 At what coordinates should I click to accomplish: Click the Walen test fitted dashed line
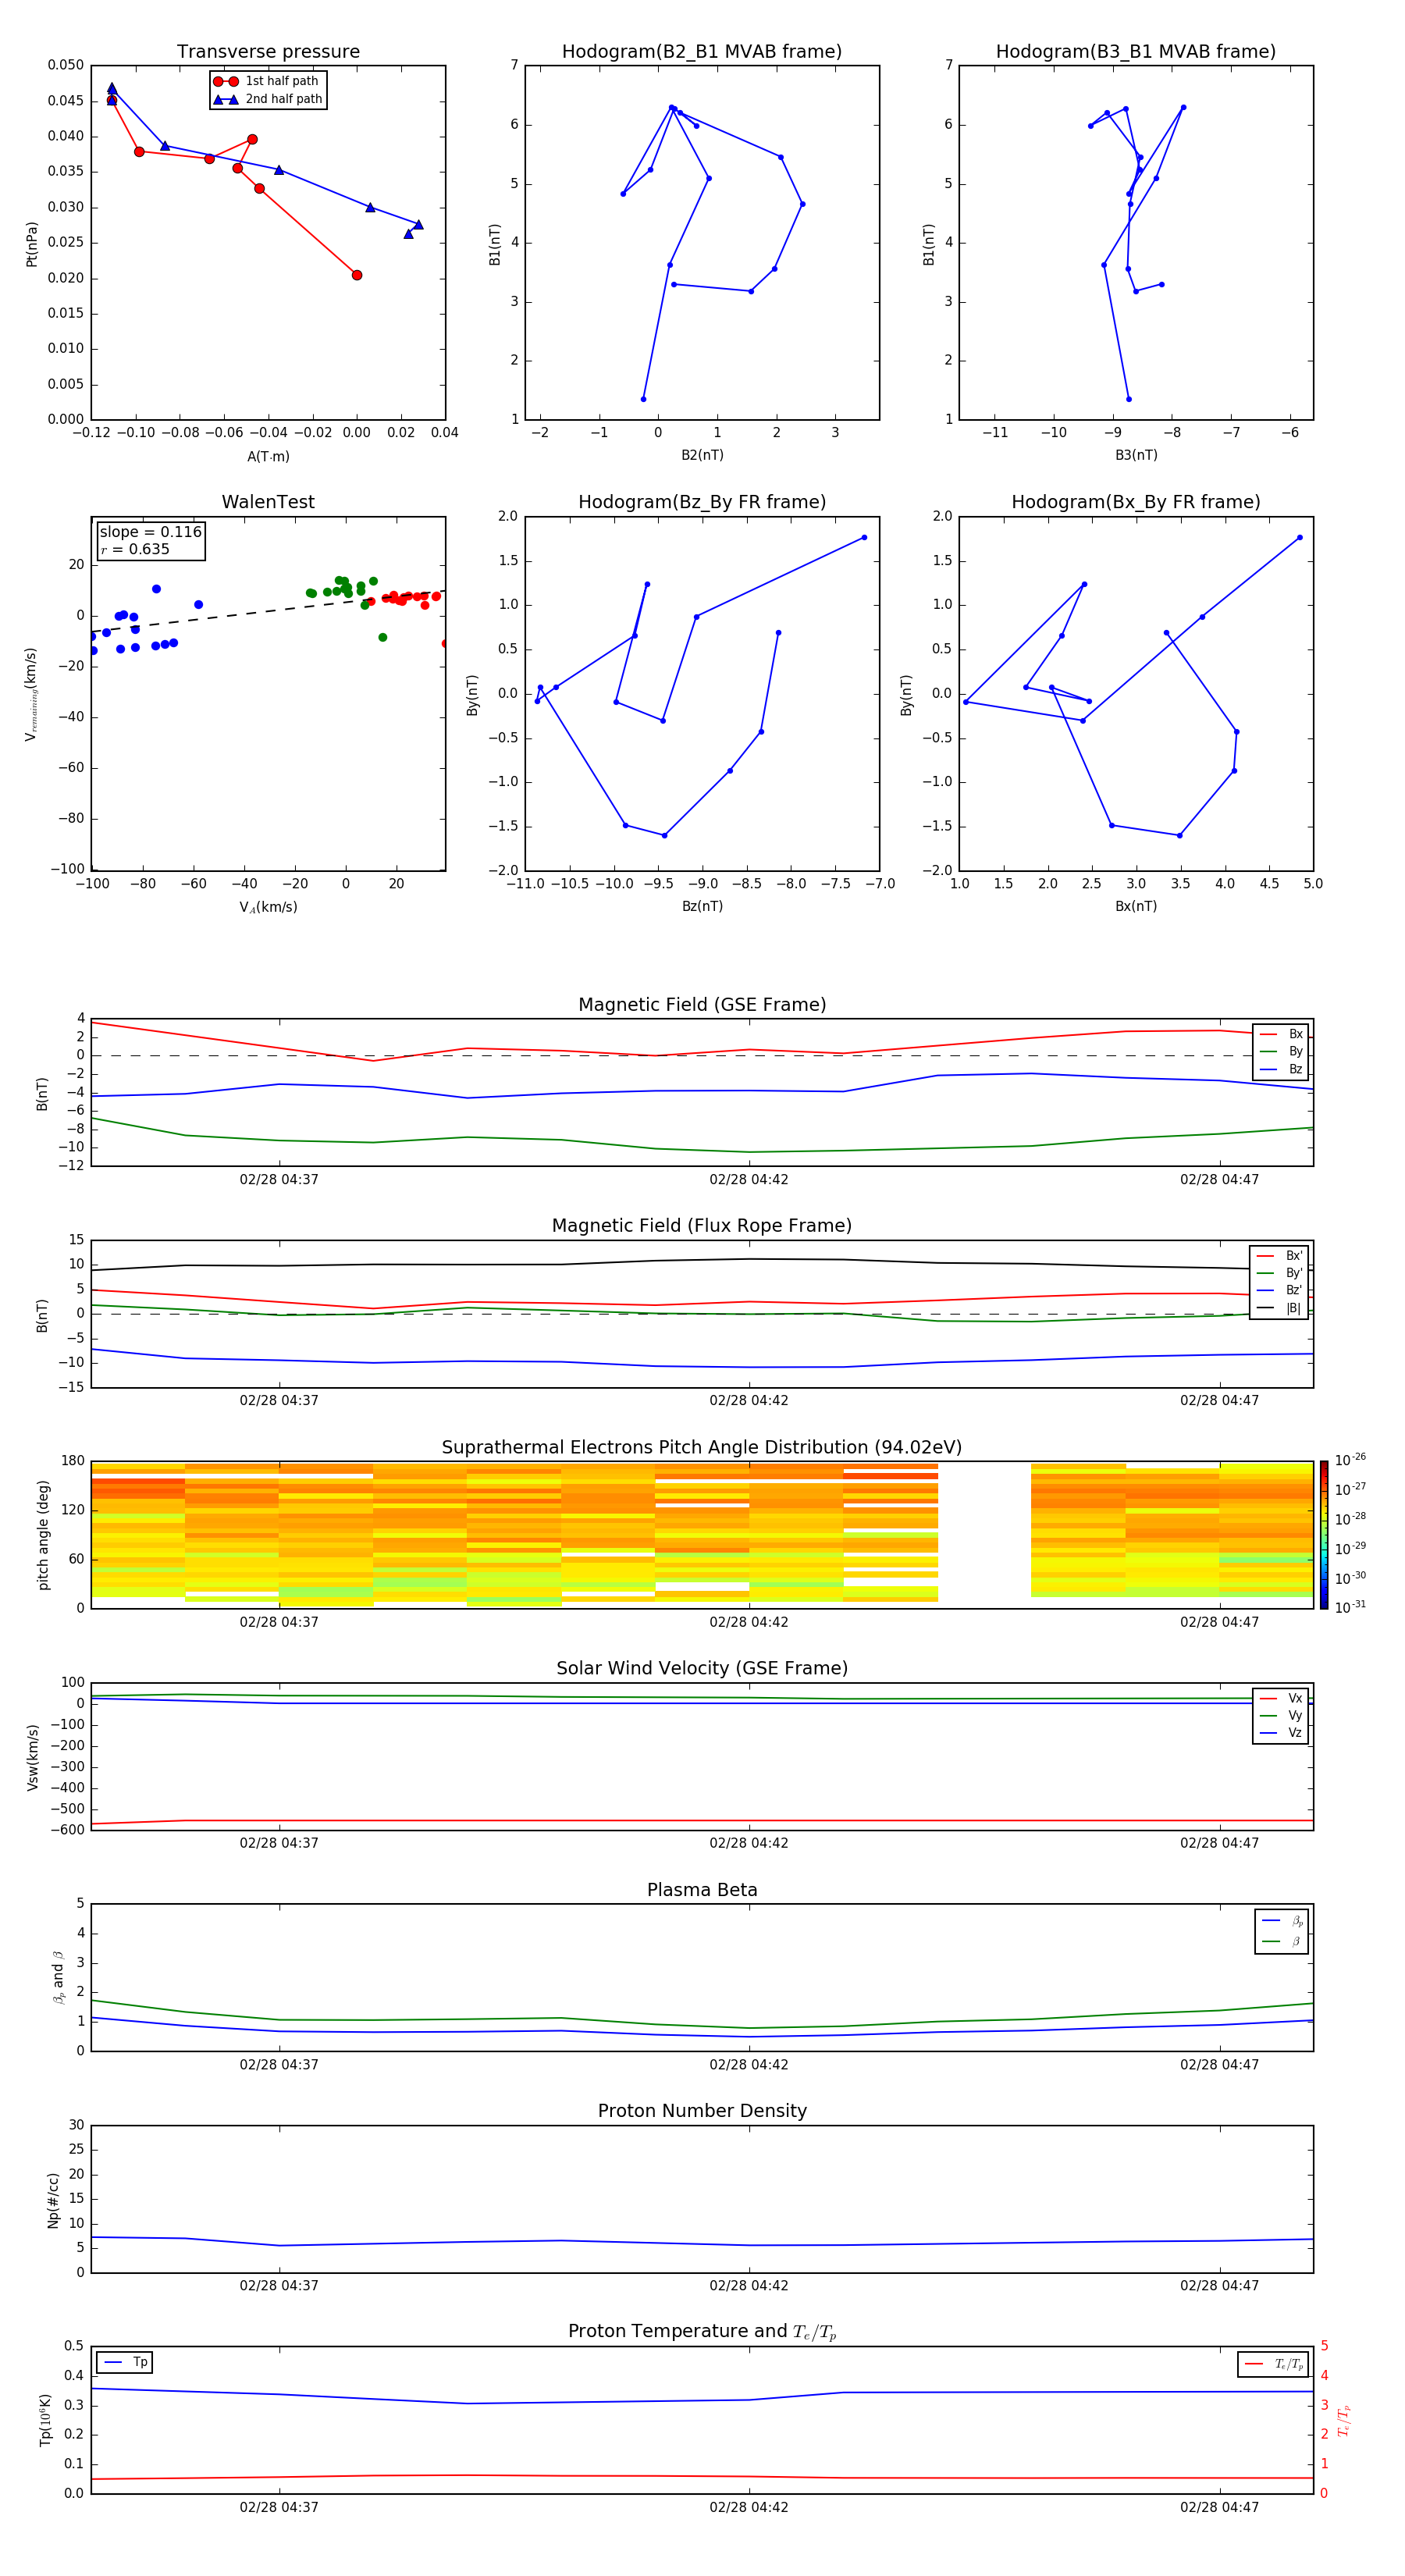pos(268,611)
